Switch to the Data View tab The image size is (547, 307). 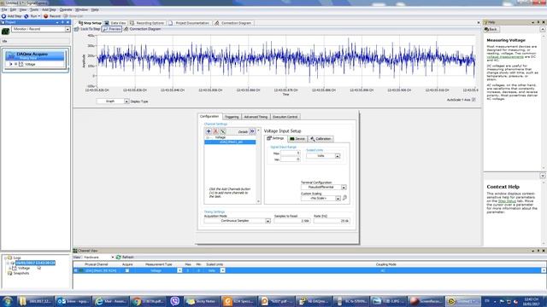pos(115,23)
